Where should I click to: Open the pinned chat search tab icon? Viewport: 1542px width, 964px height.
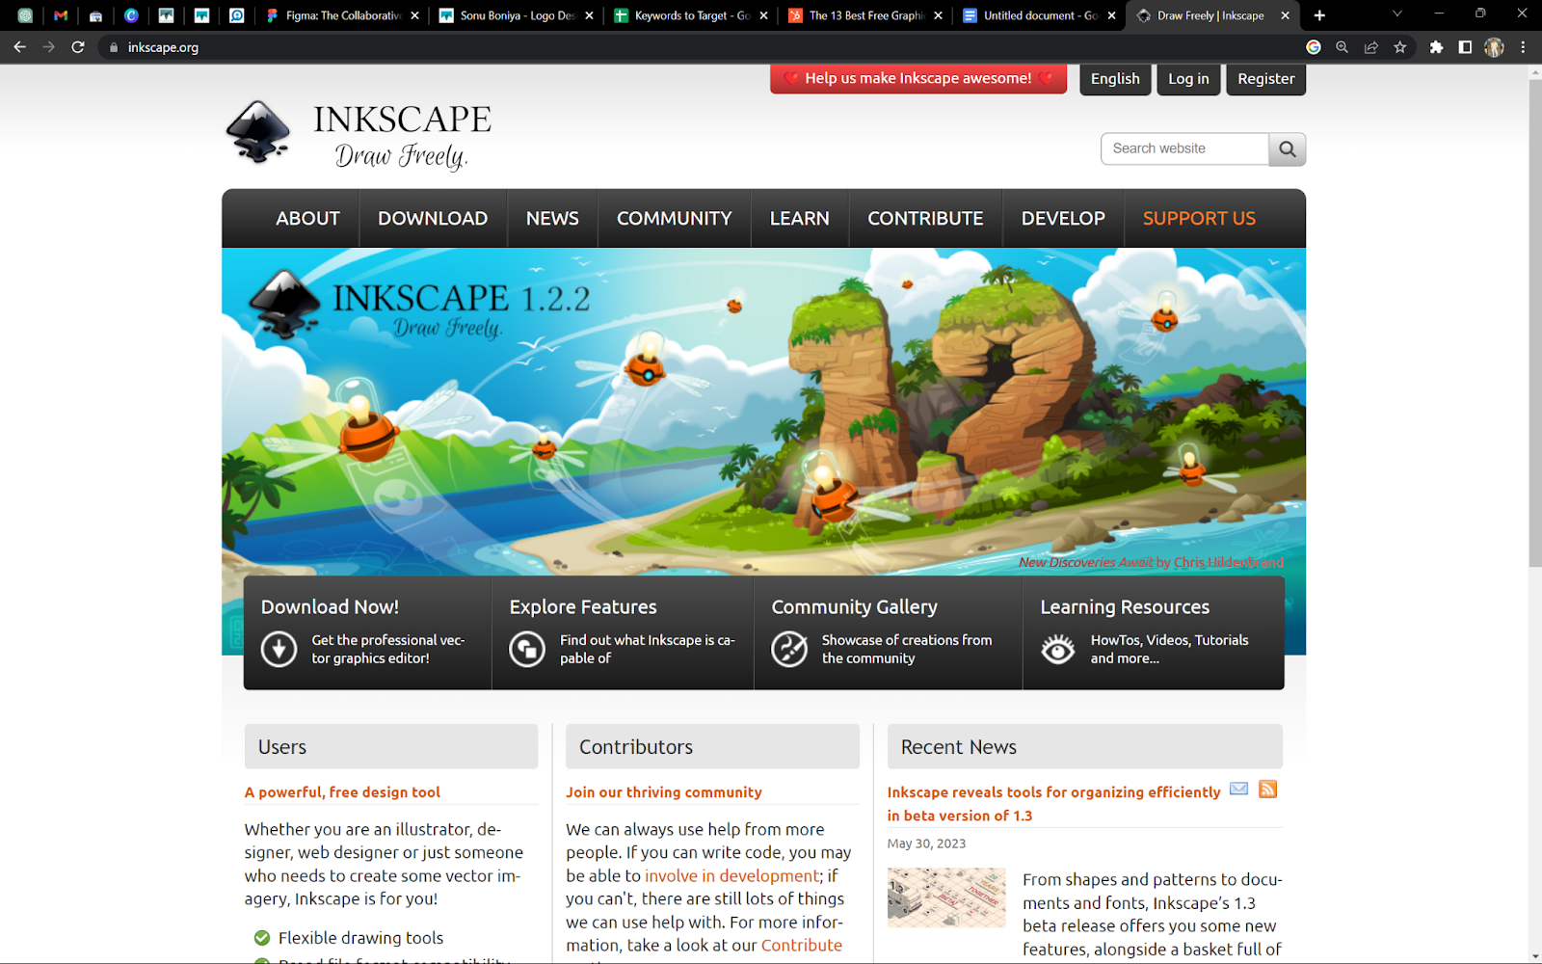click(237, 15)
